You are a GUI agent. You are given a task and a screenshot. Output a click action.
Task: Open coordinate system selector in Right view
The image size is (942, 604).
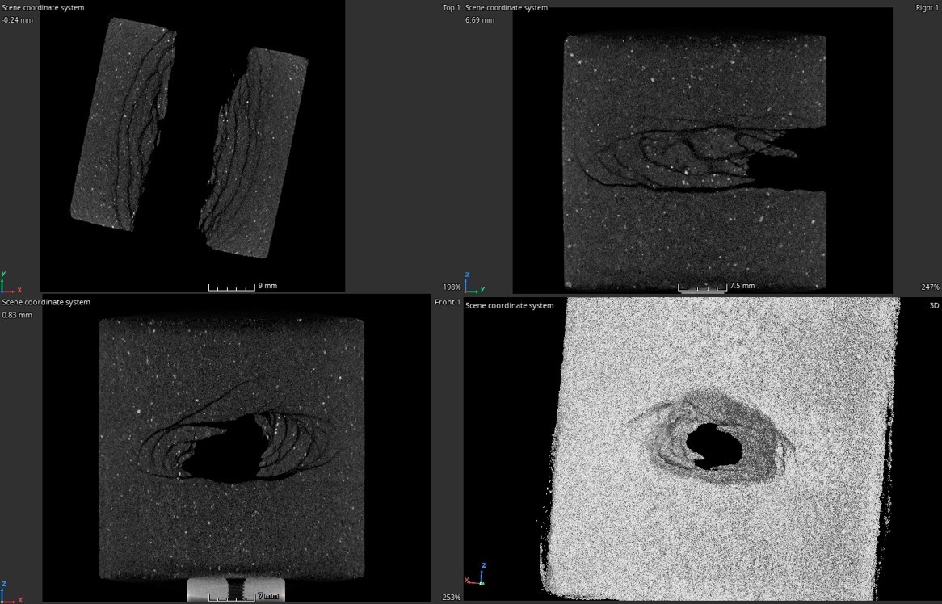click(507, 8)
